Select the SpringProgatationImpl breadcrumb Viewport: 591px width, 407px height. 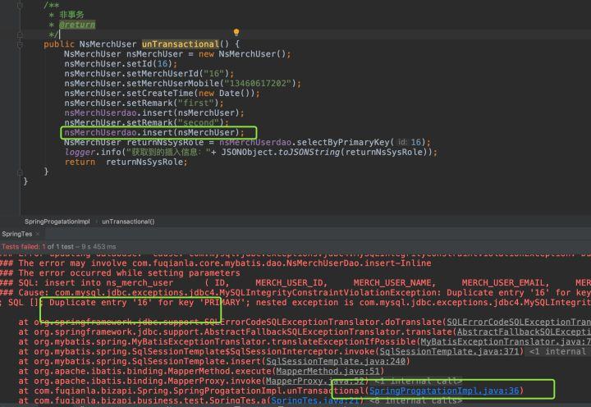55,222
